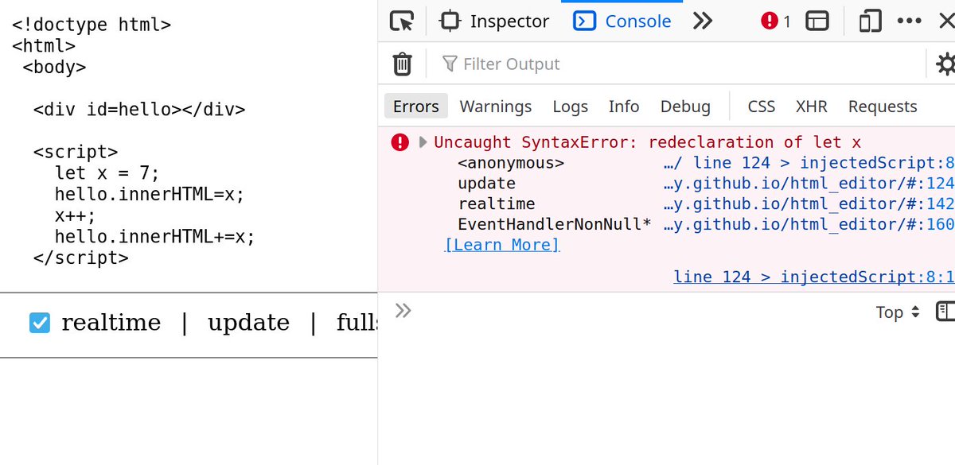Viewport: 955px width, 465px height.
Task: Activate the element picker tool
Action: point(402,21)
